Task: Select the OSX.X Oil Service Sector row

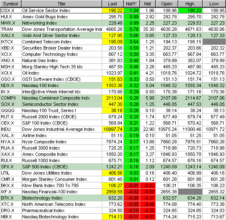Action: click(113, 10)
